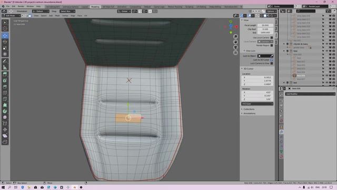This screenshot has height=190, width=337.
Task: Open the Mesh menu in viewport header
Action: (57, 16)
